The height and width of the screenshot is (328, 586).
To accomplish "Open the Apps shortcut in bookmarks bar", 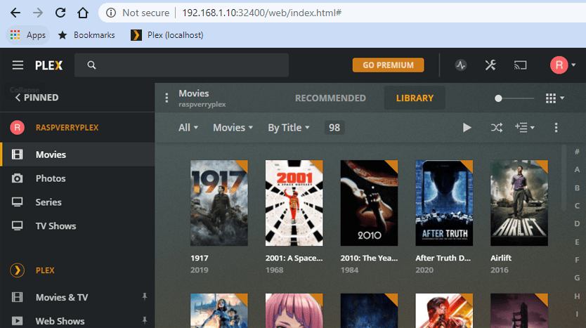I will pyautogui.click(x=28, y=35).
